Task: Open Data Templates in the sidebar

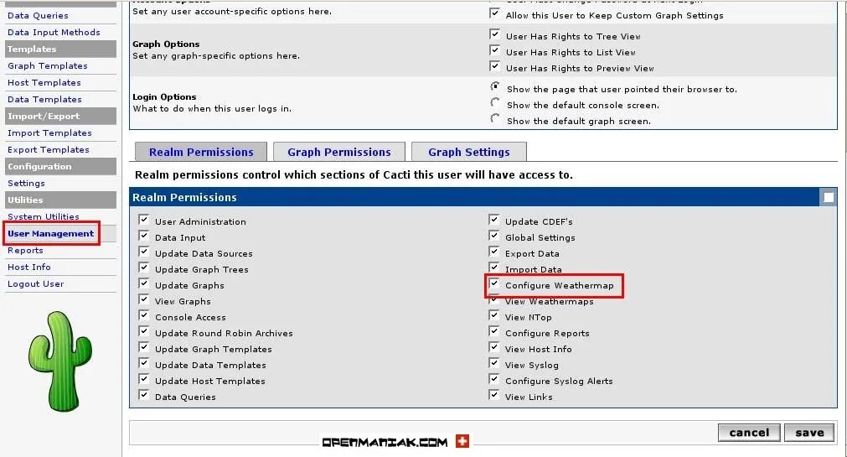Action: click(x=44, y=100)
